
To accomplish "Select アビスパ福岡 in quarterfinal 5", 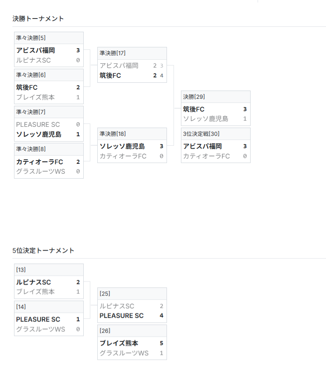I will tap(36, 50).
